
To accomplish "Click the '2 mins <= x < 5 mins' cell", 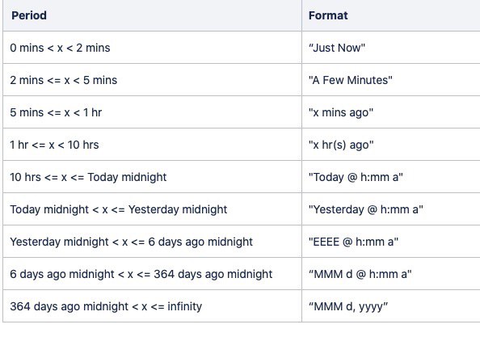I will (152, 80).
